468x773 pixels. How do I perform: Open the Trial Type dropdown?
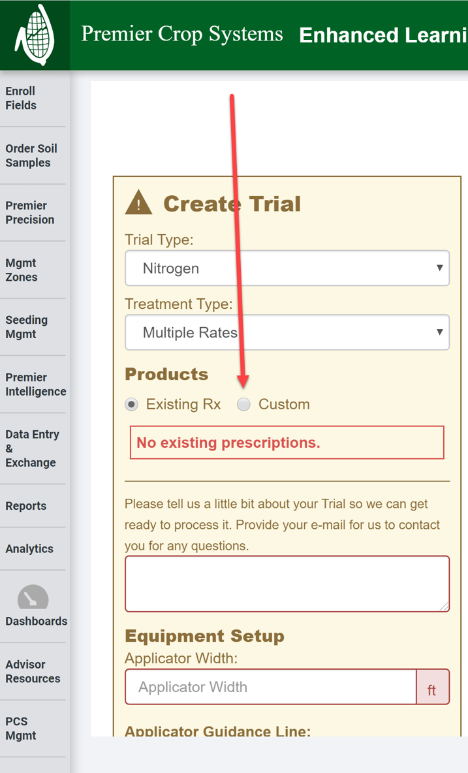tap(287, 268)
